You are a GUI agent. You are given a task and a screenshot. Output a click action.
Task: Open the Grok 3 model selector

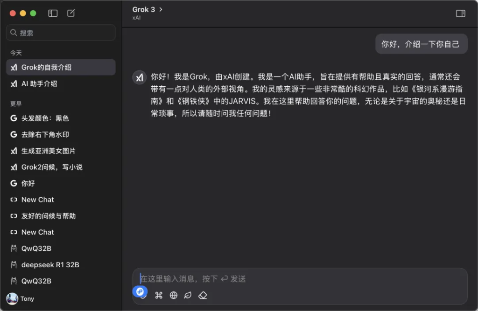[147, 9]
